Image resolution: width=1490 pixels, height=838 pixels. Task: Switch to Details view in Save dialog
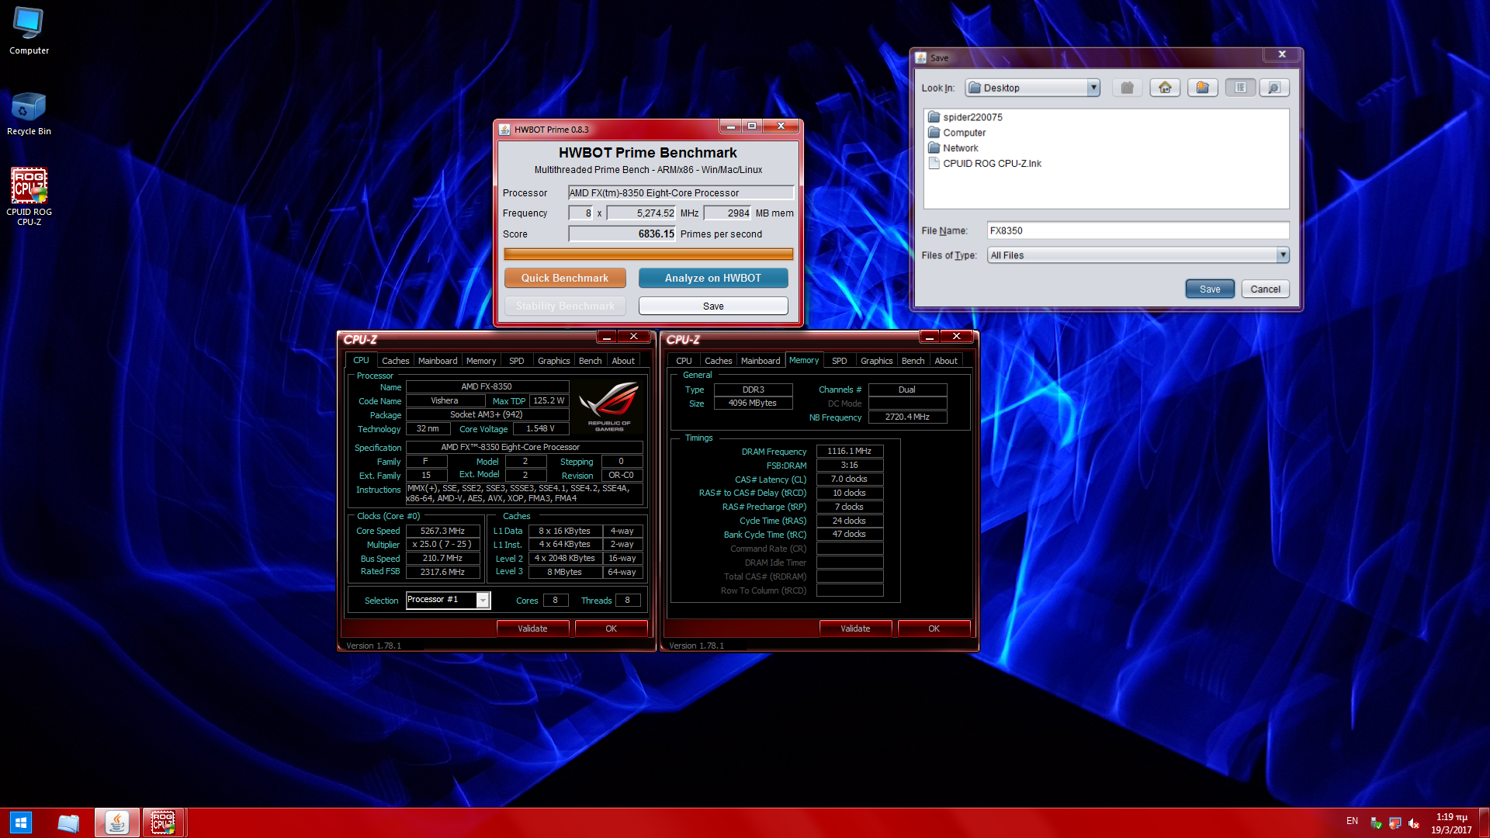pyautogui.click(x=1274, y=88)
